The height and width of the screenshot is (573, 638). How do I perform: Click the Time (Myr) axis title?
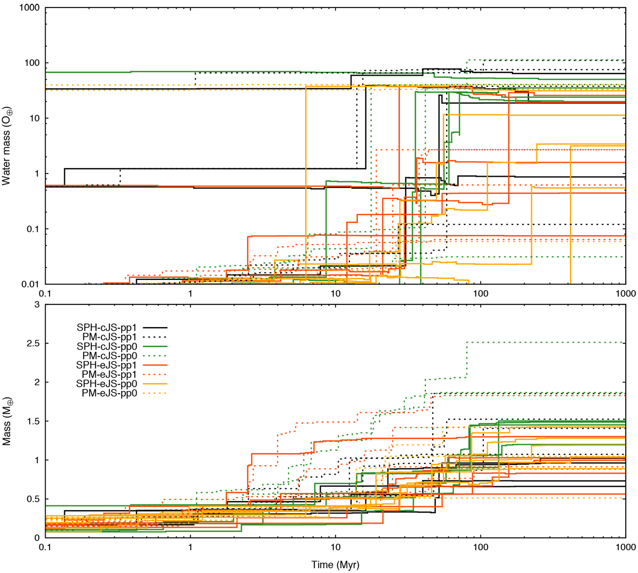(x=335, y=565)
